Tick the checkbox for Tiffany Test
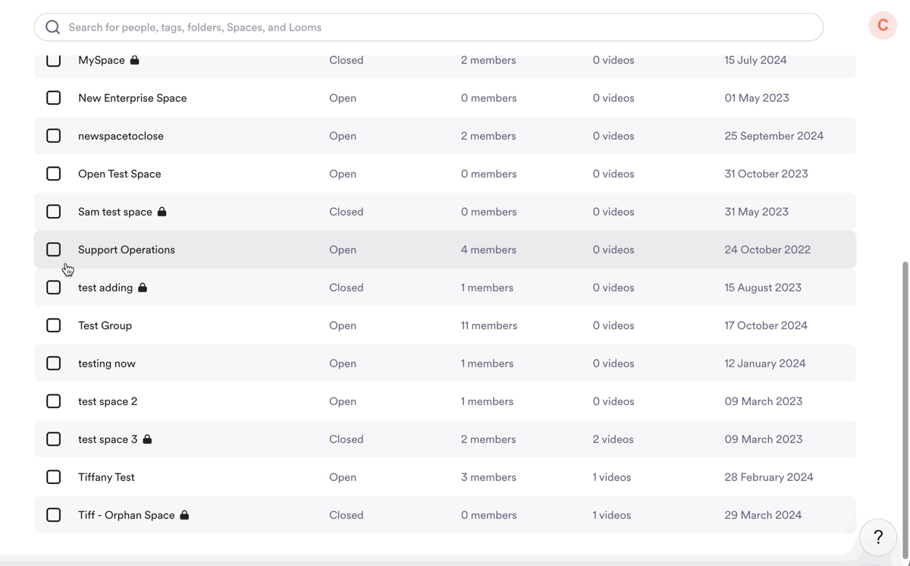The width and height of the screenshot is (910, 566). [x=54, y=477]
